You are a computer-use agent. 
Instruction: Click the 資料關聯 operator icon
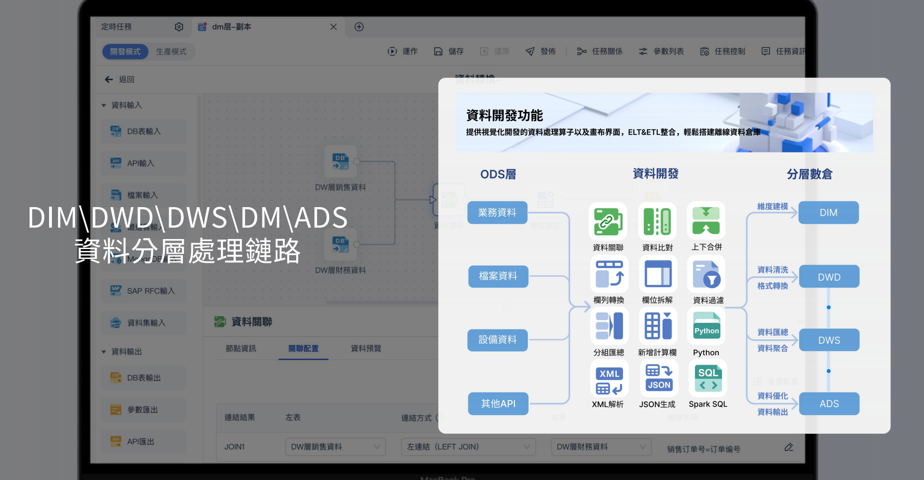(x=608, y=221)
